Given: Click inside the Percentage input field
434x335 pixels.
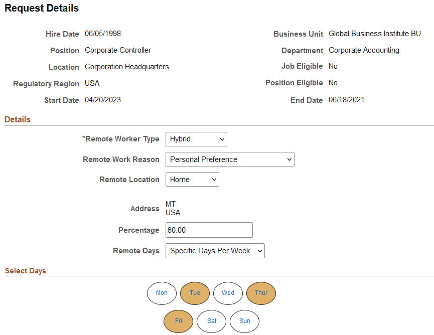Looking at the screenshot, I should pyautogui.click(x=209, y=230).
